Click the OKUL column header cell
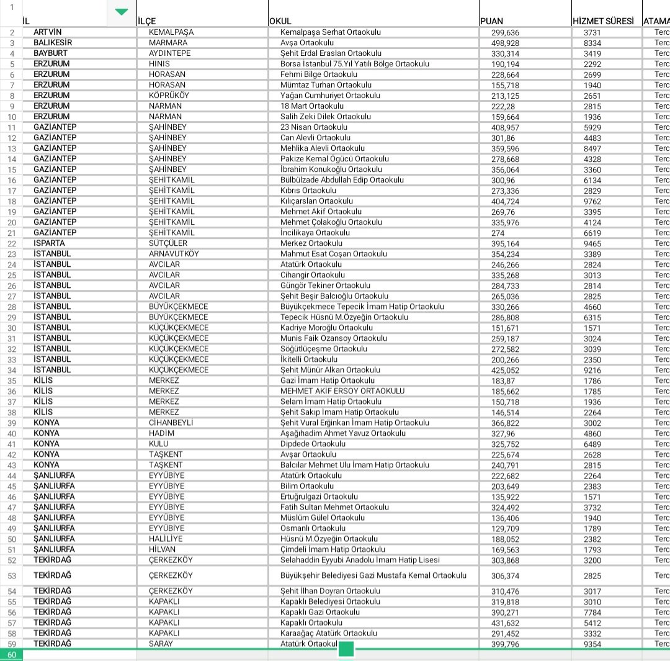The height and width of the screenshot is (661, 670). point(374,13)
